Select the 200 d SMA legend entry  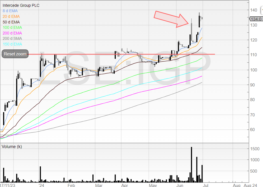point(12,39)
